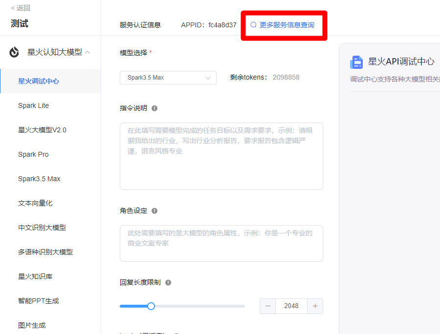Open 多语种识别大模型 sidebar item
440x334 pixels.
coord(45,252)
